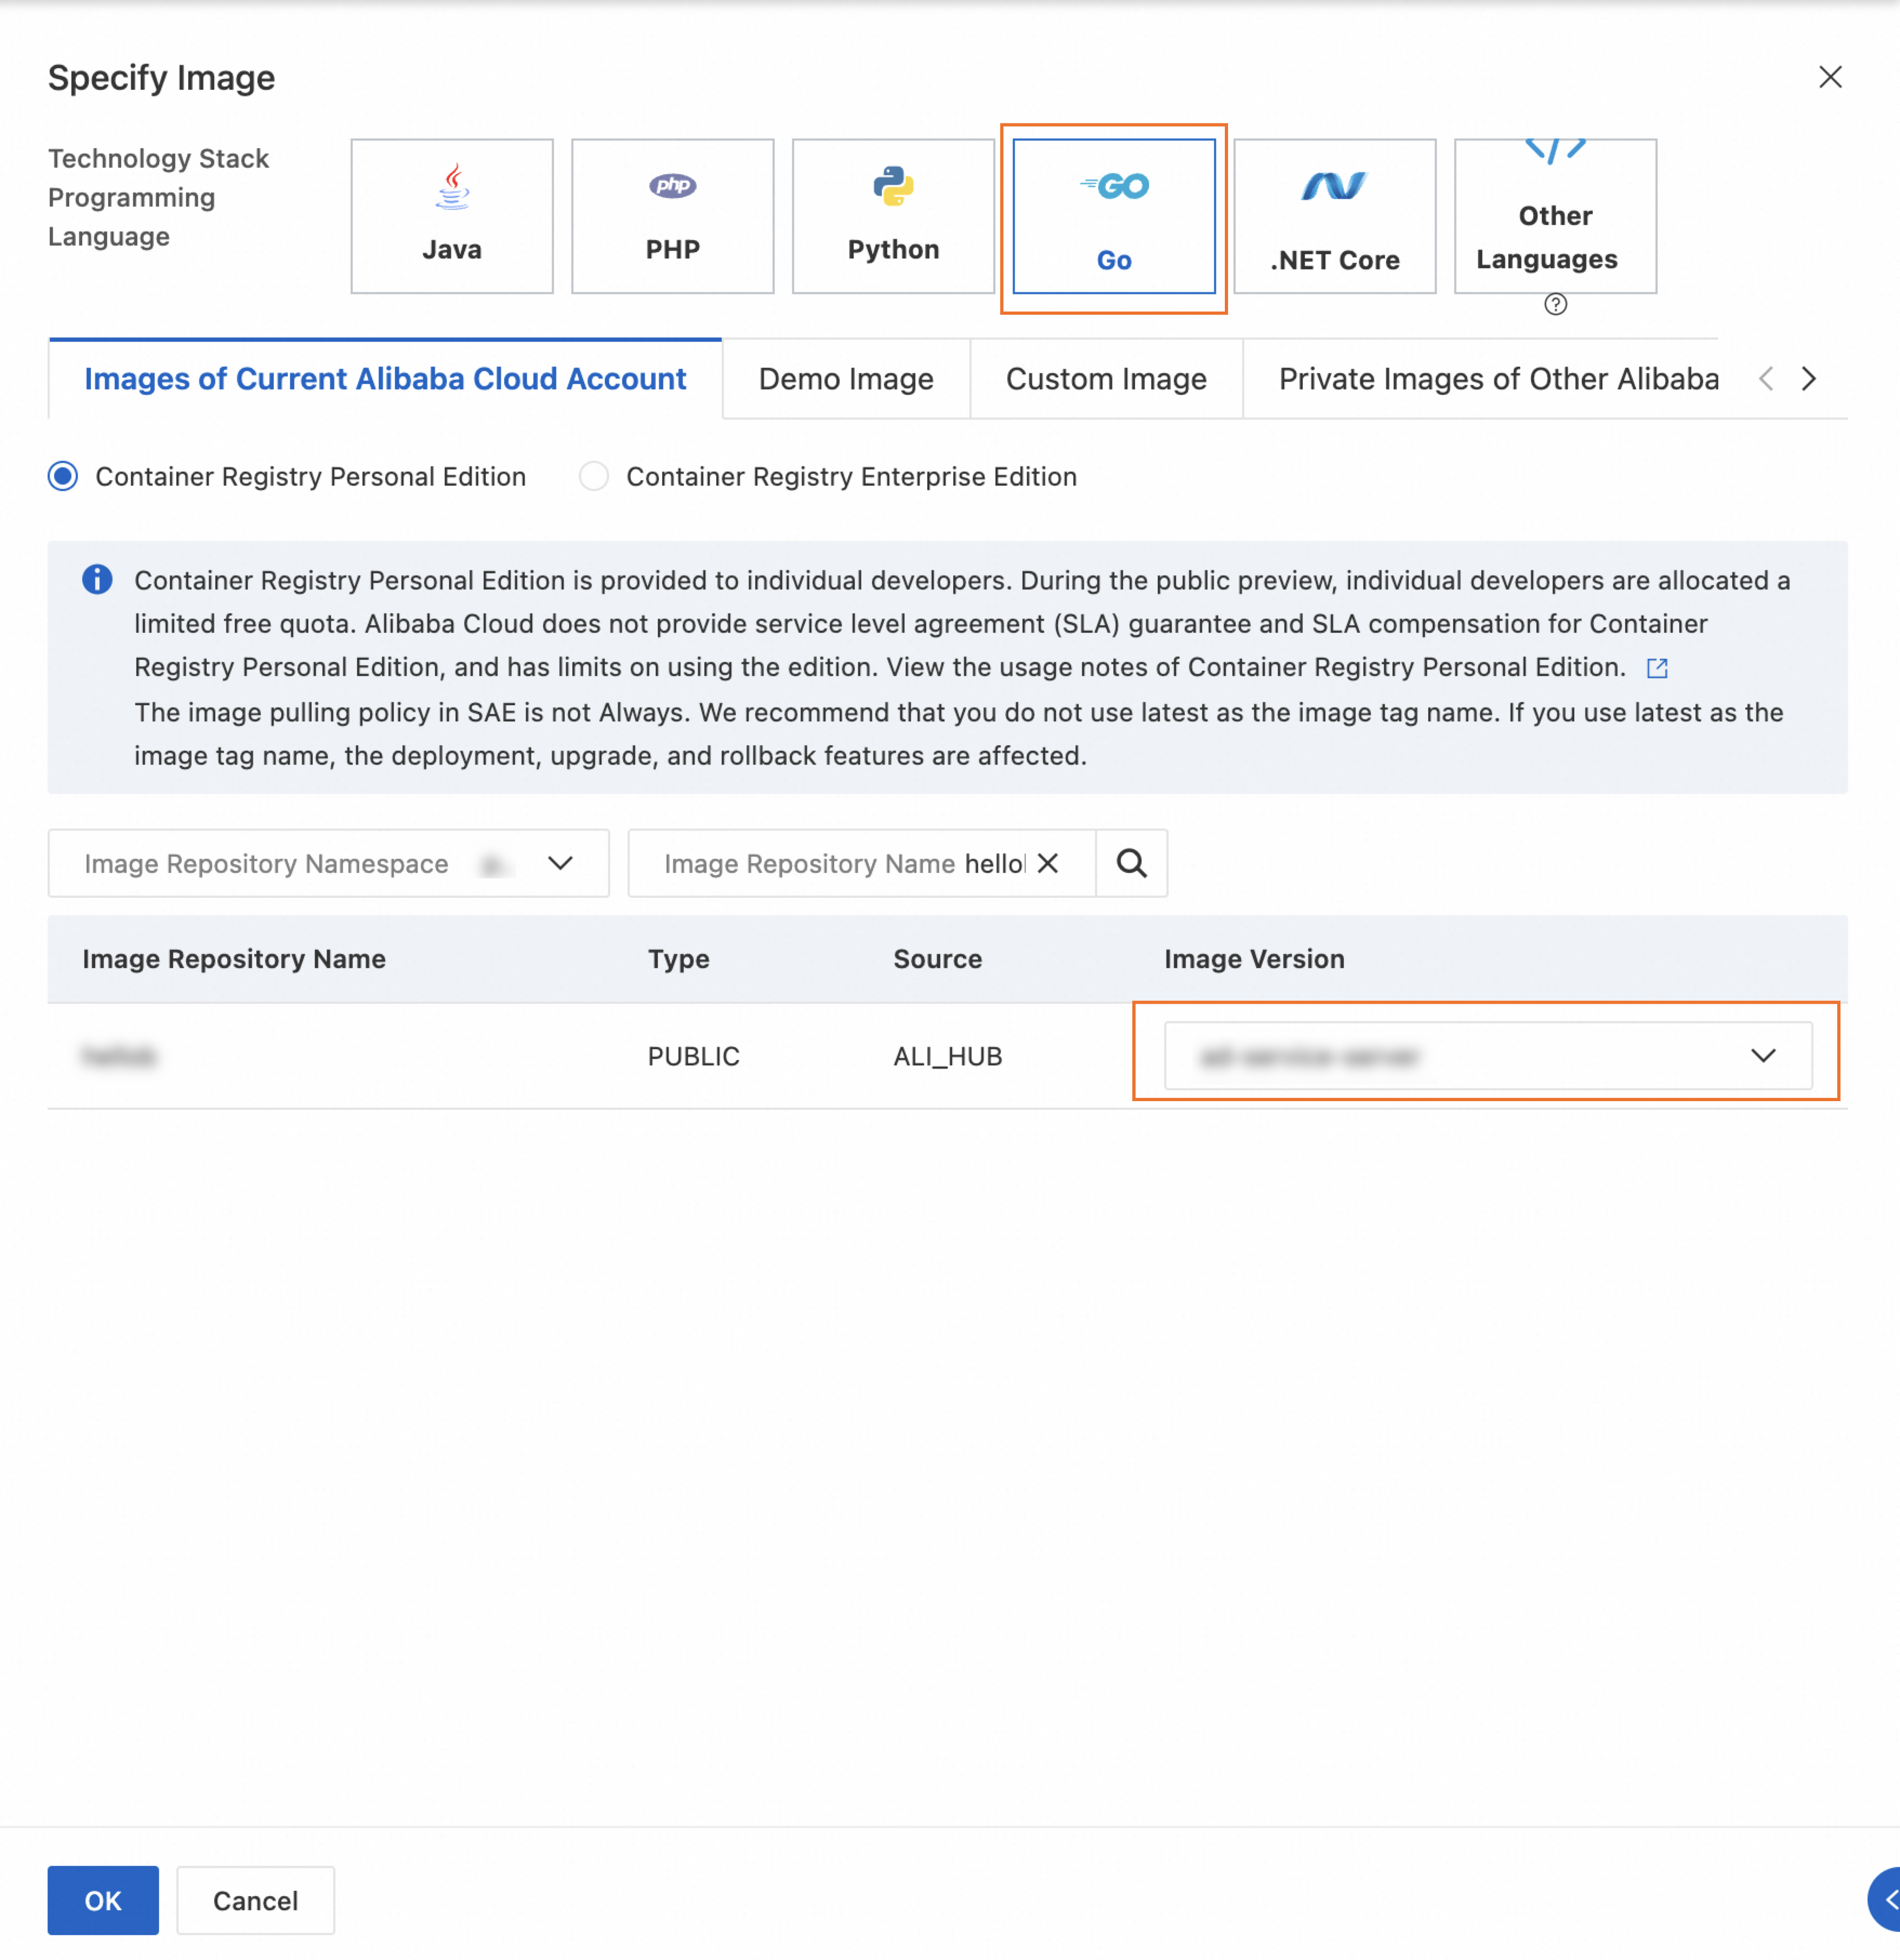Switch to the Custom Image tab
The height and width of the screenshot is (1960, 1900).
click(1106, 379)
